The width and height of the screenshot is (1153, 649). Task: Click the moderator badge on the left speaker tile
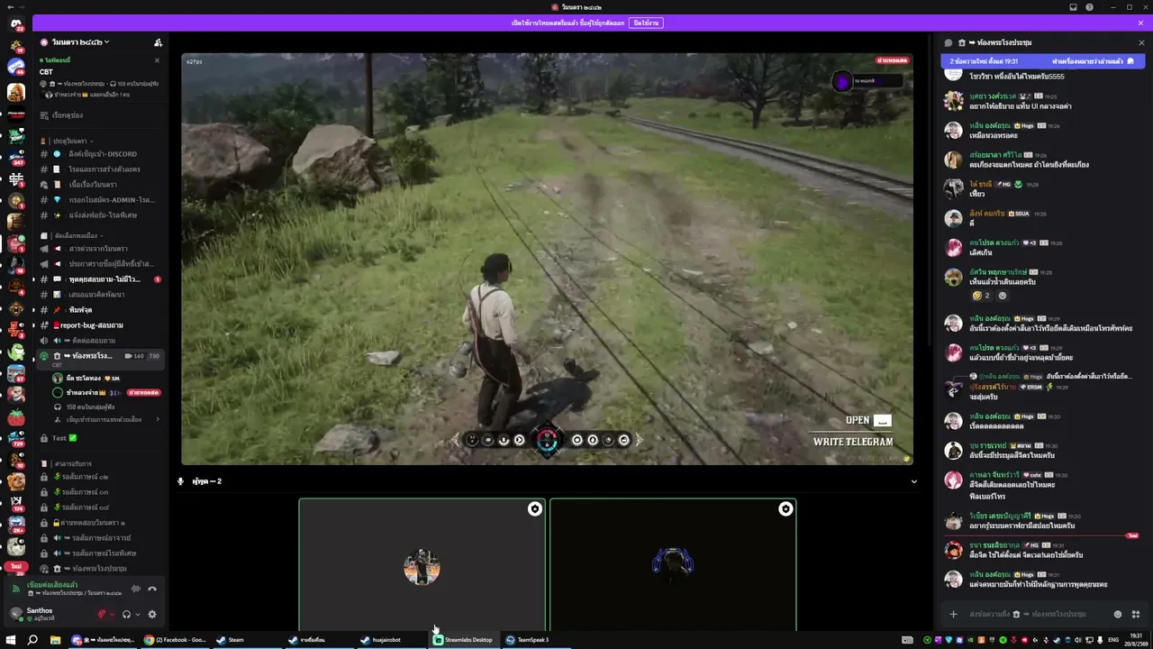pos(535,509)
